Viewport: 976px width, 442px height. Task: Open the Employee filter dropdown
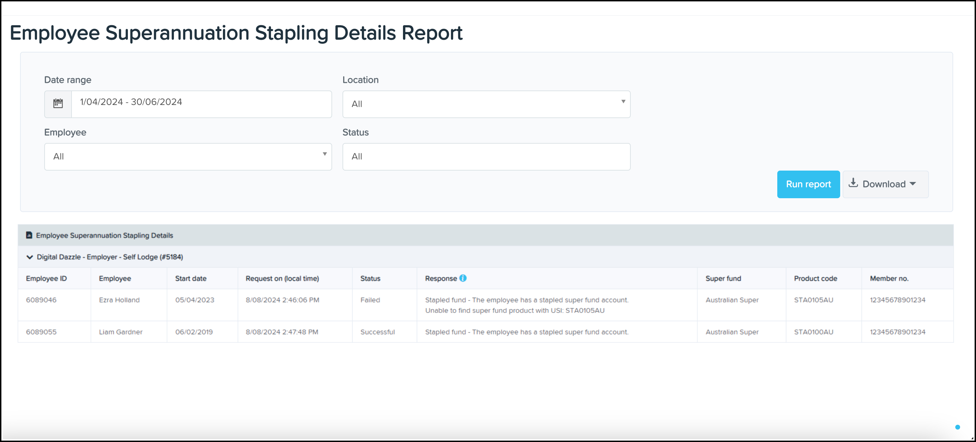[x=188, y=156]
